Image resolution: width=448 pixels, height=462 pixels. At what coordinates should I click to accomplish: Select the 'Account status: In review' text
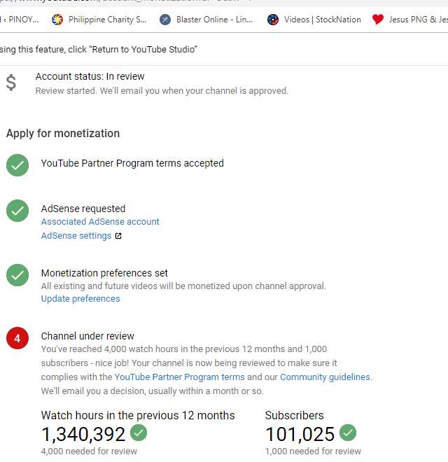click(90, 76)
